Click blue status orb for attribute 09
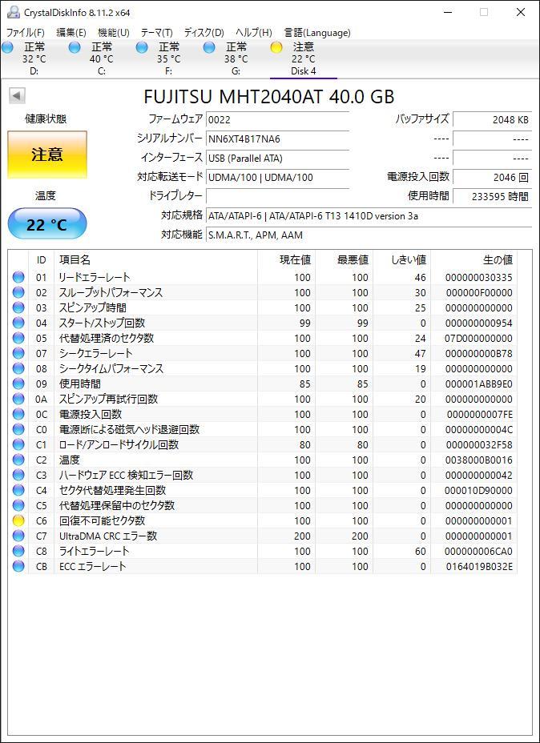The height and width of the screenshot is (743, 540). [x=18, y=384]
